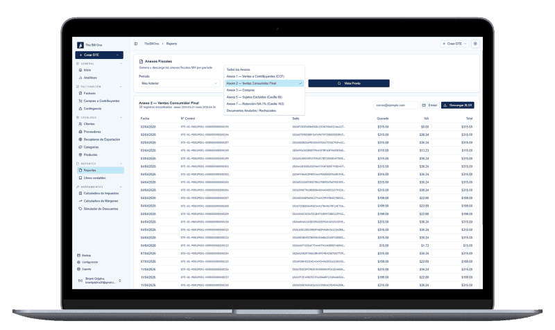The width and height of the screenshot is (555, 330).
Task: Click the Gravado column header
Action: tap(383, 119)
